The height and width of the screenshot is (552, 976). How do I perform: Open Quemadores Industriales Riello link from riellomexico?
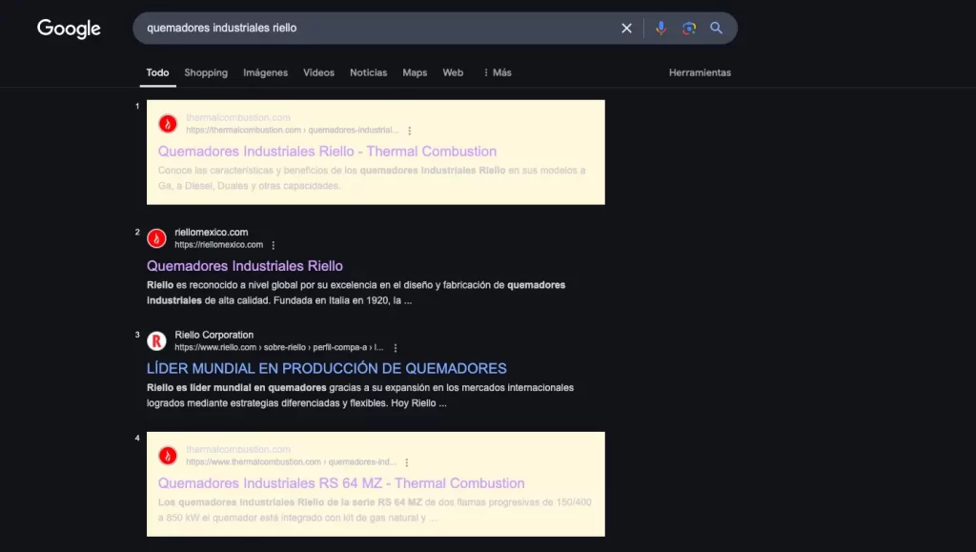coord(245,266)
